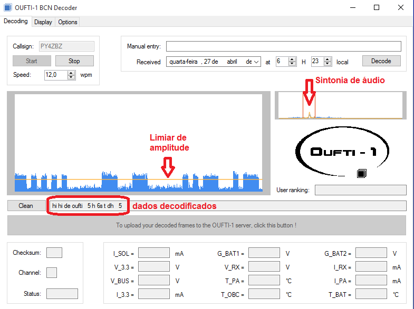Click the OUFTI-1 app icon in title bar
The image size is (414, 309).
tap(8, 8)
